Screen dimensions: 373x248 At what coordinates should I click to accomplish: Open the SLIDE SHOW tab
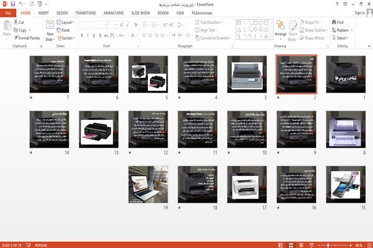coord(140,13)
